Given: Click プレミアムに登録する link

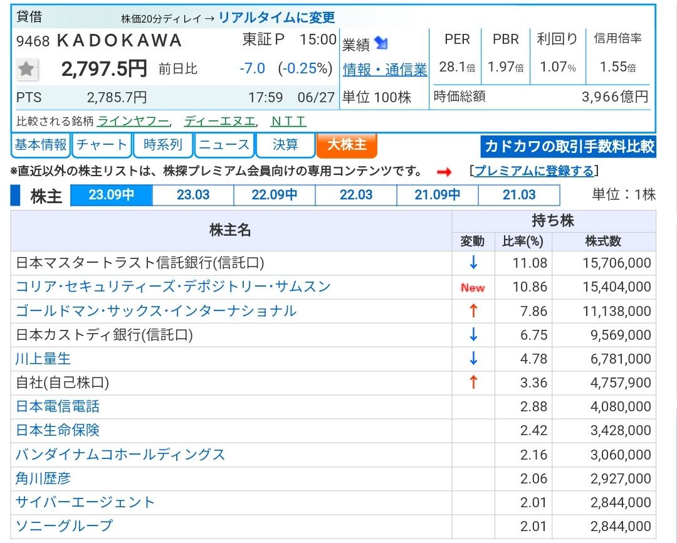Looking at the screenshot, I should click(534, 171).
